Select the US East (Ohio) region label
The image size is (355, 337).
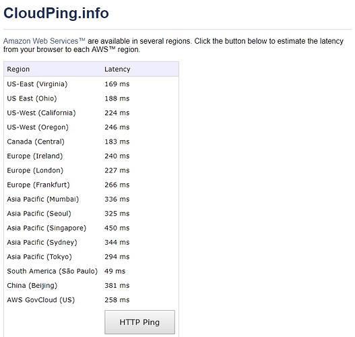32,98
